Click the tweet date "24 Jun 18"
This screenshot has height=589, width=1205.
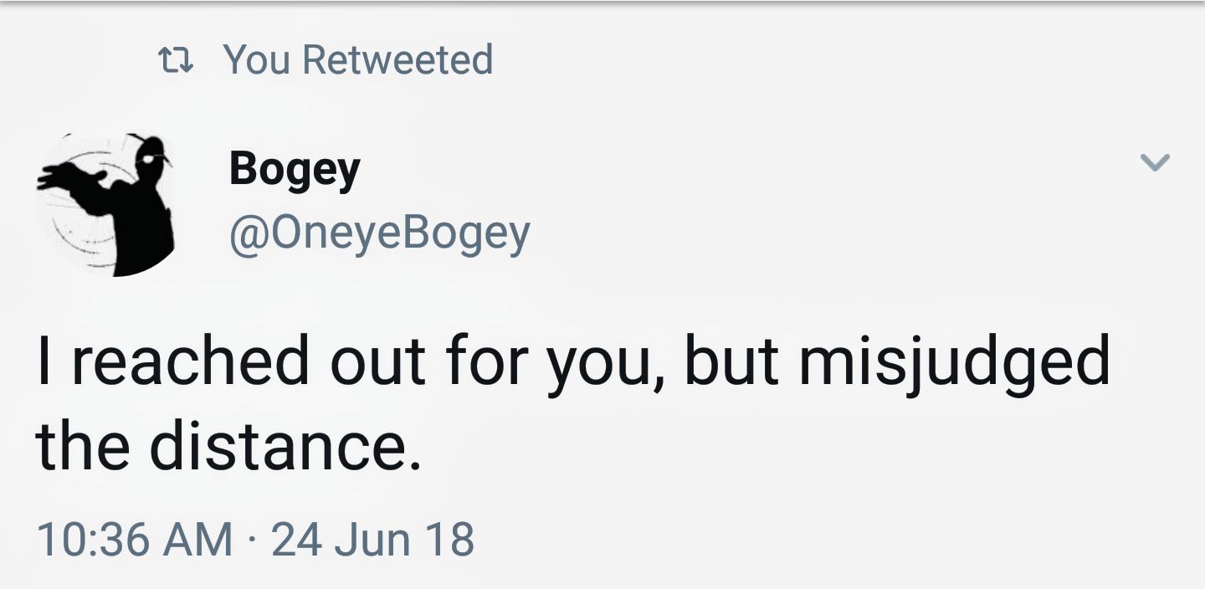point(373,538)
